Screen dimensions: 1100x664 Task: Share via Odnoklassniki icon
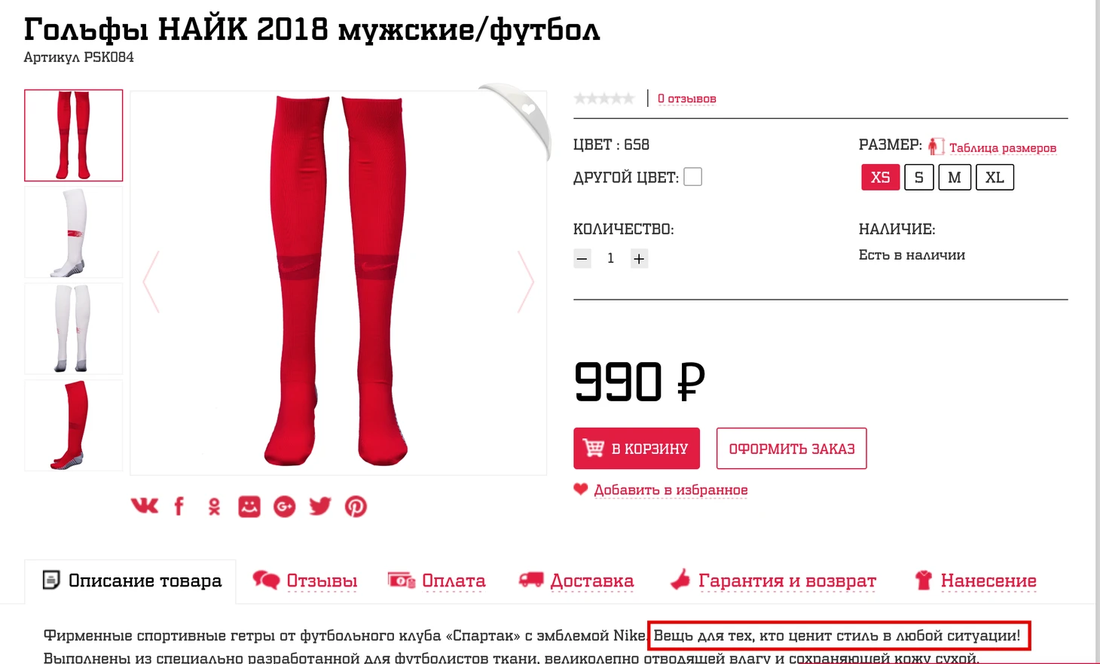pyautogui.click(x=215, y=507)
